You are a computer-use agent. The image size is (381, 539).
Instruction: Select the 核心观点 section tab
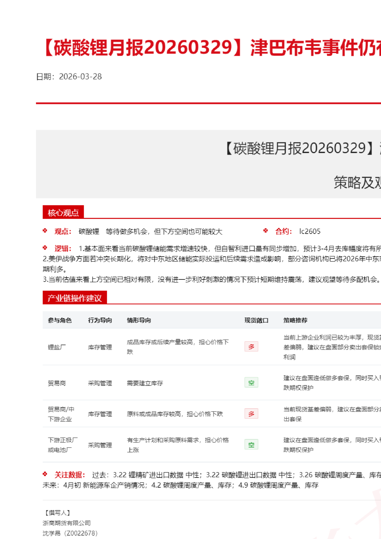[x=63, y=212]
